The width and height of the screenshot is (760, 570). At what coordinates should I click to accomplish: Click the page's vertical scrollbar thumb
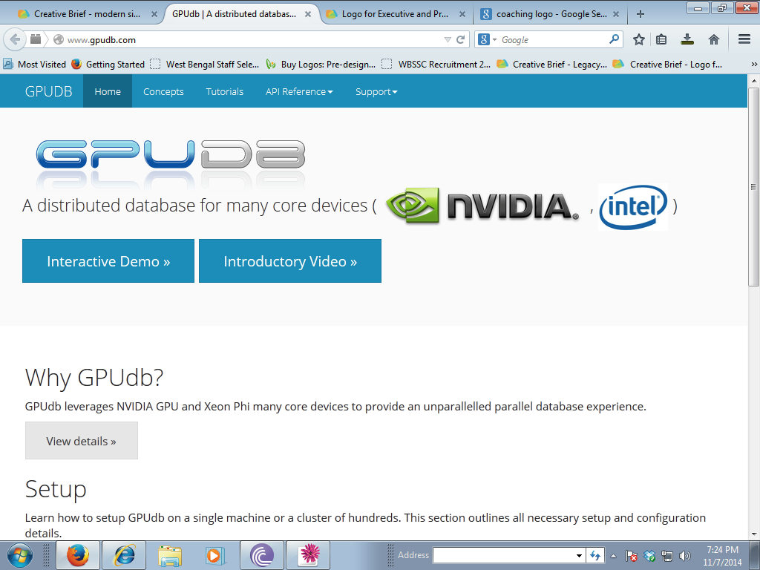753,186
